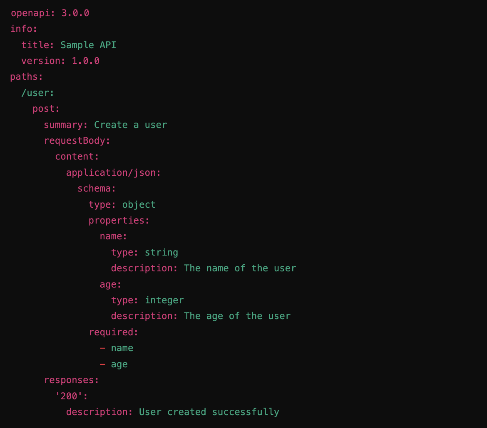Click 'The name of the user' description
The height and width of the screenshot is (428, 487).
[240, 268]
